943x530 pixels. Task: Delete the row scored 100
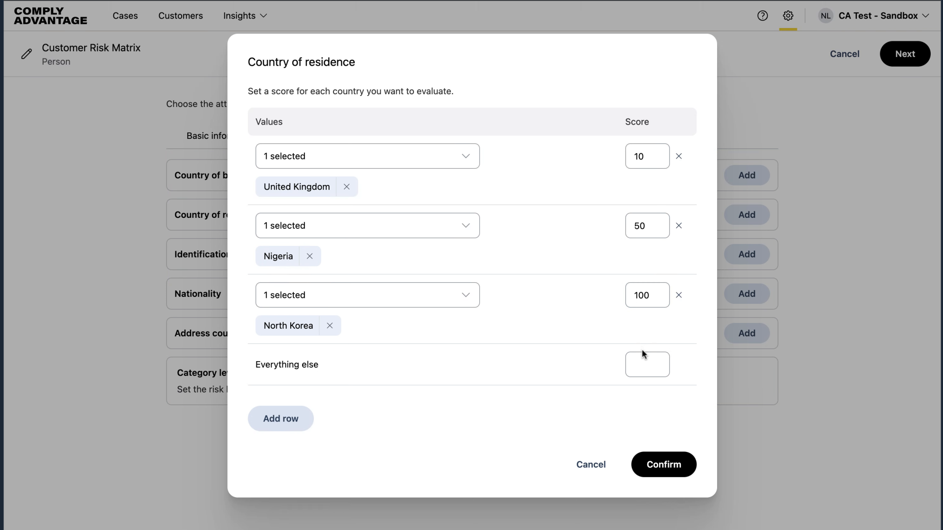[x=679, y=295]
